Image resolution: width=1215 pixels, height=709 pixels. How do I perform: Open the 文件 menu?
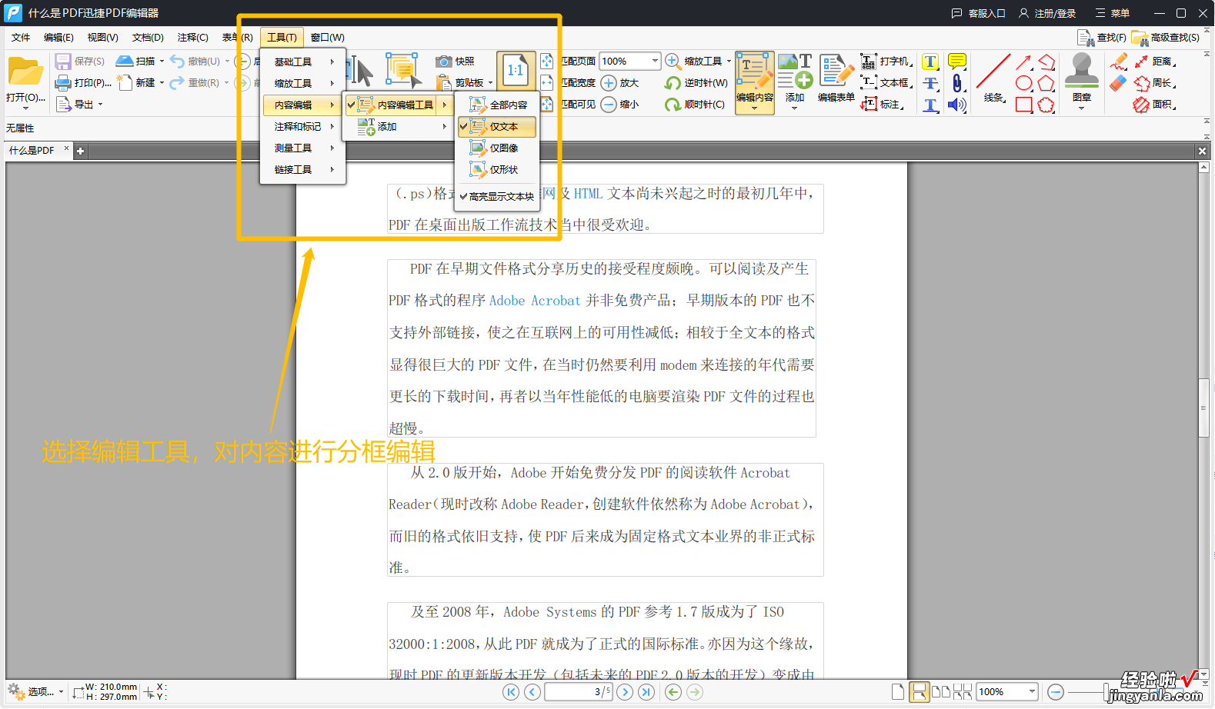[x=21, y=37]
